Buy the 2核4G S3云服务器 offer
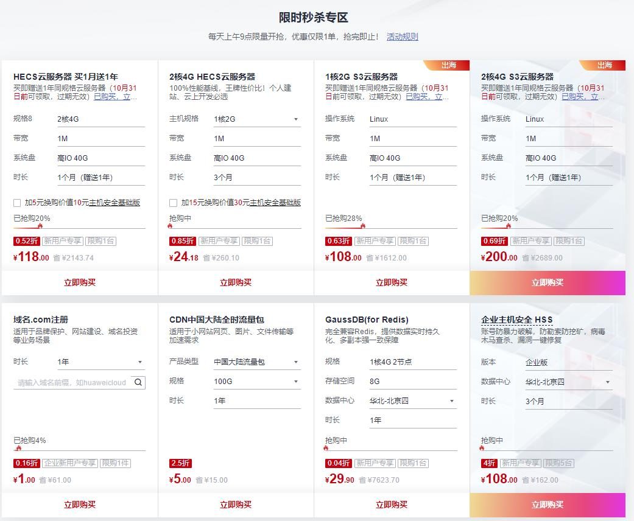The width and height of the screenshot is (634, 521). 548,282
